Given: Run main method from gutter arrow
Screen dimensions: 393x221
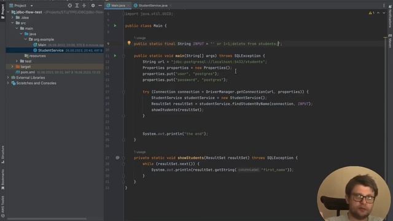Looking at the screenshot, I should (115, 56).
